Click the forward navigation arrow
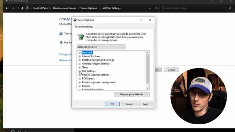 [x=13, y=8]
